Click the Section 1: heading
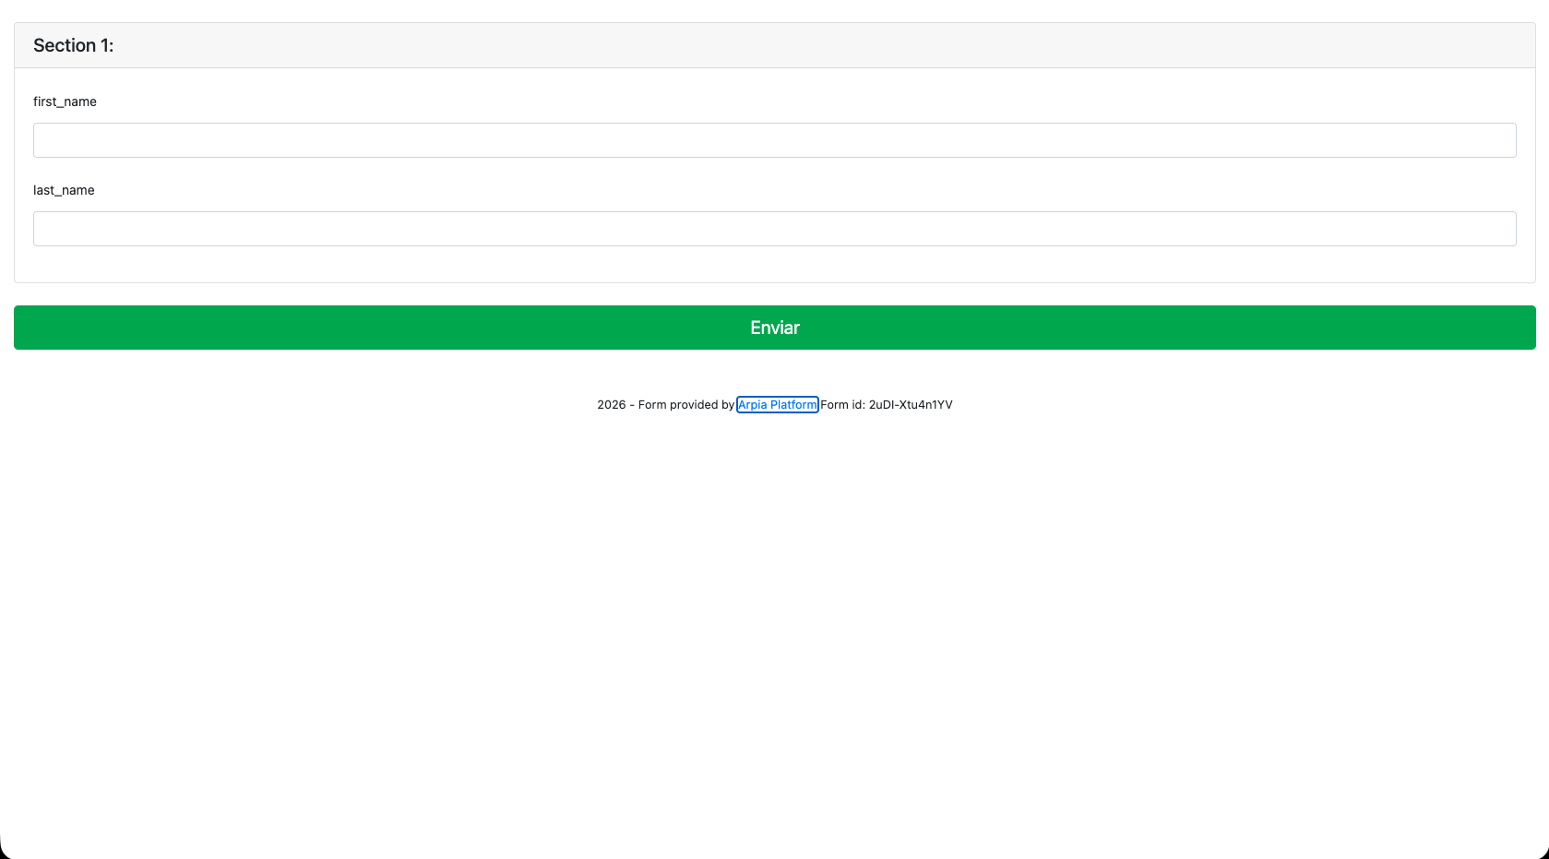Screen dimensions: 1549x859 tap(74, 45)
